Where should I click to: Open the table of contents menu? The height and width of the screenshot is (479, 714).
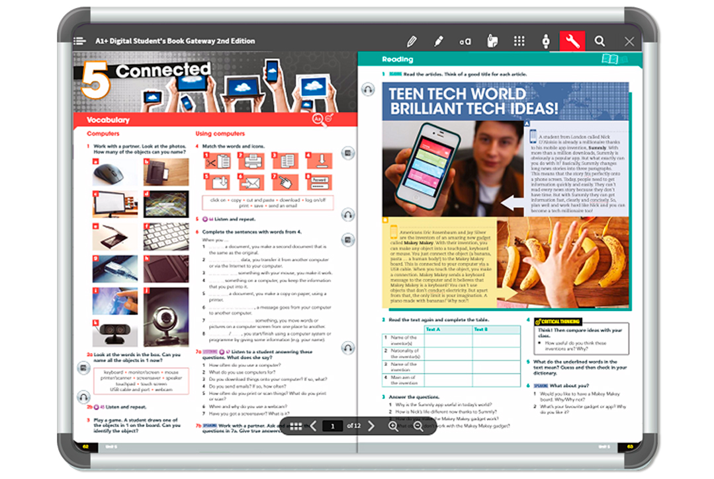(80, 41)
